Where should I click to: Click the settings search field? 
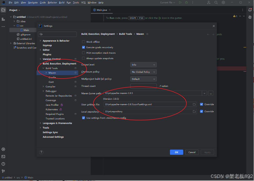pos(57,34)
